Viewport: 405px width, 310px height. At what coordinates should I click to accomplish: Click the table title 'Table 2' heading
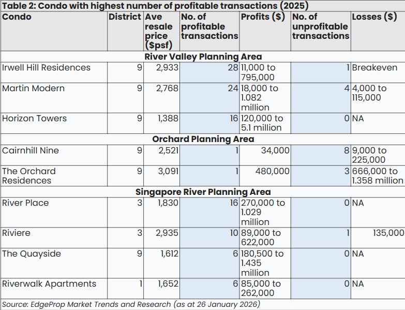155,6
